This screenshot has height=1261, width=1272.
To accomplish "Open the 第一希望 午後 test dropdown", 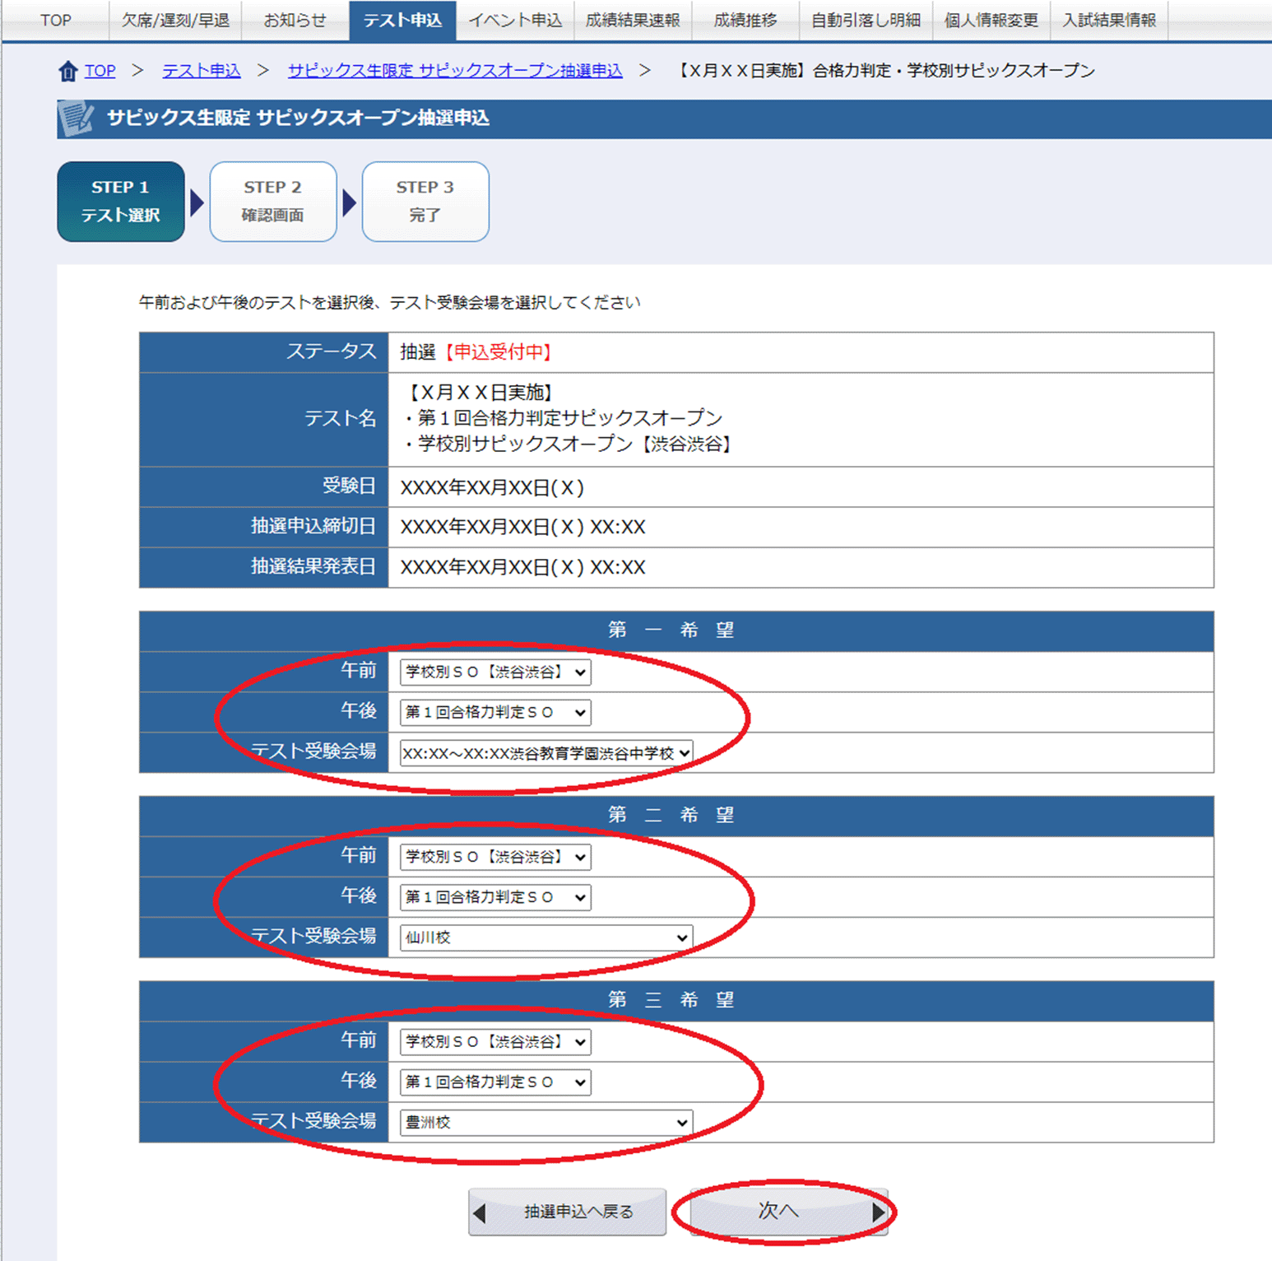I will 495,712.
